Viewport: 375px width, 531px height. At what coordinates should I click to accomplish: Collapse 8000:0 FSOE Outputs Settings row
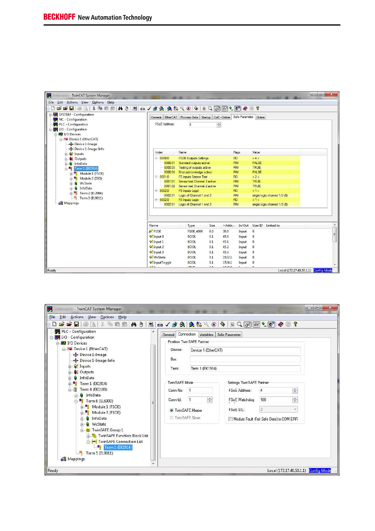pyautogui.click(x=156, y=158)
